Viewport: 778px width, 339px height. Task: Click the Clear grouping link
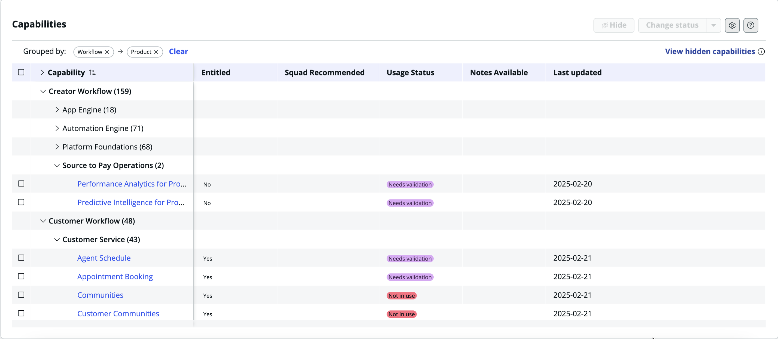click(x=178, y=52)
